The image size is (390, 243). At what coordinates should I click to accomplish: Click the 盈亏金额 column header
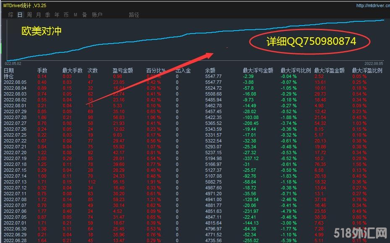(x=123, y=70)
